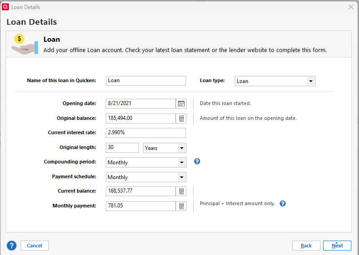The image size is (359, 255).
Task: Open calculator for Current balance
Action: pyautogui.click(x=182, y=191)
